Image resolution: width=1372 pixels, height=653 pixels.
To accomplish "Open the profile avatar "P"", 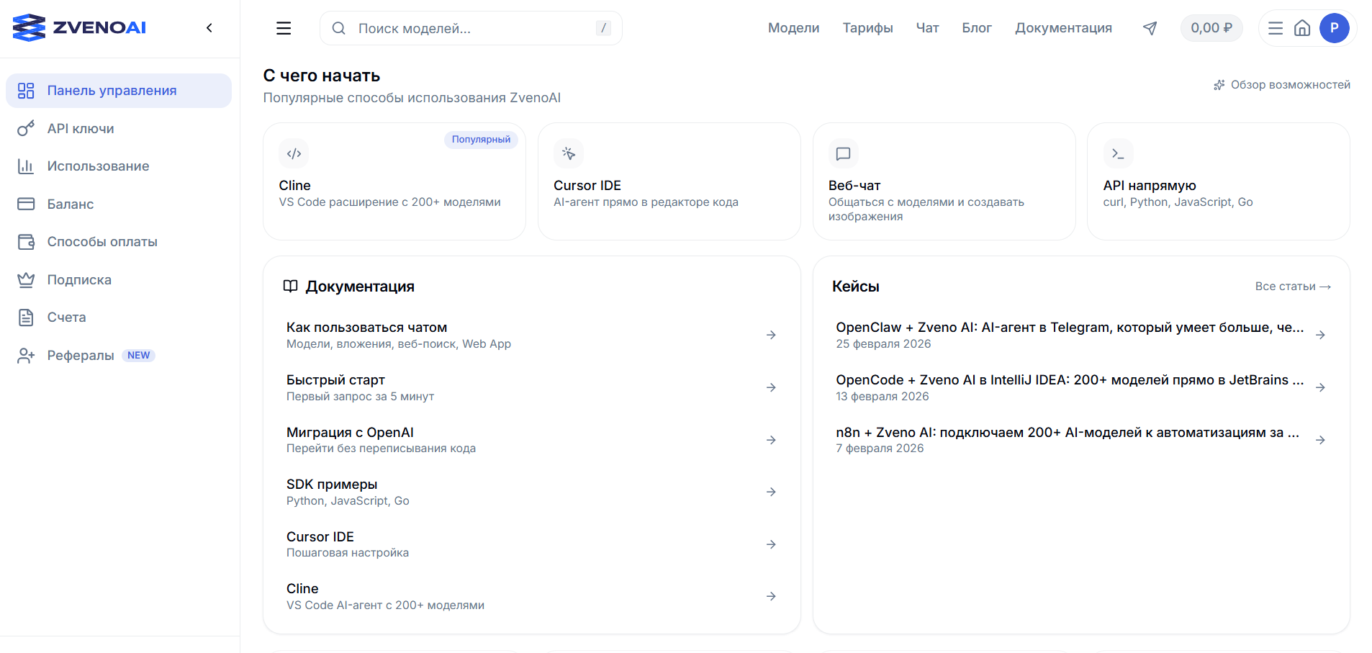I will click(x=1335, y=28).
